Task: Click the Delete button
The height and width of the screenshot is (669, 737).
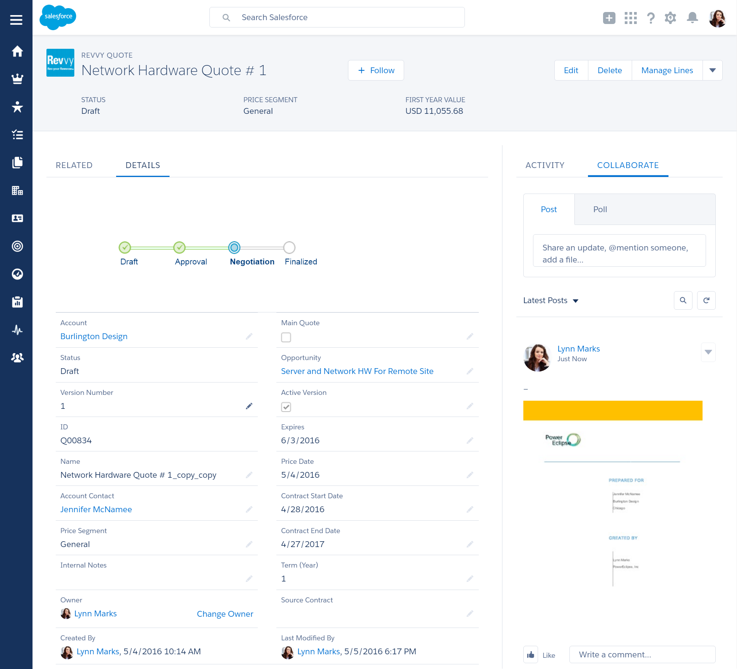Action: pyautogui.click(x=610, y=70)
